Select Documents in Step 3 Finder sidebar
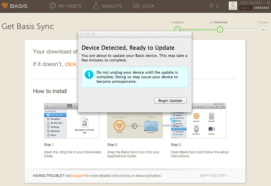This screenshot has height=186, width=271. [178, 132]
